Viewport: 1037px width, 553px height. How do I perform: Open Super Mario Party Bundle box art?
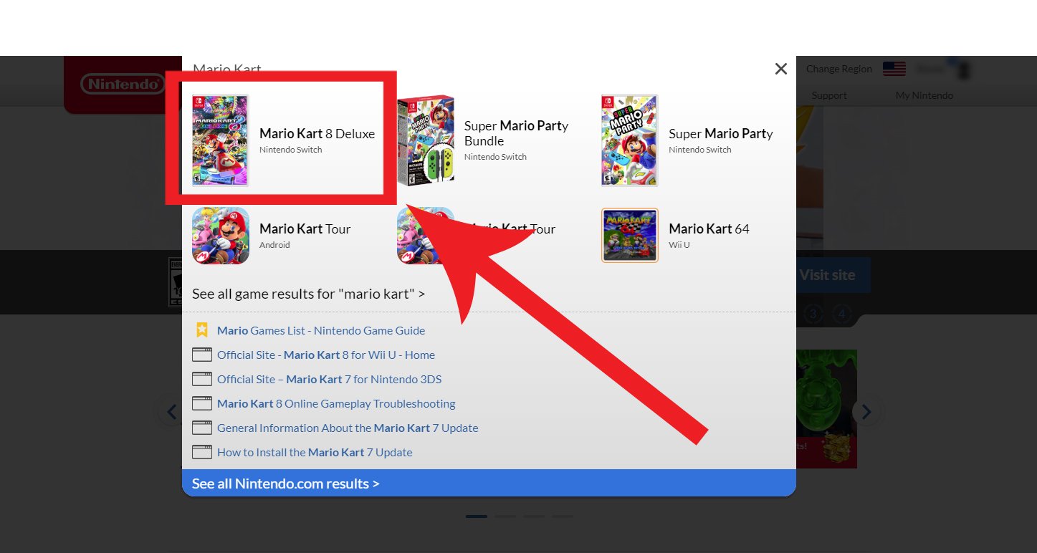click(x=426, y=140)
